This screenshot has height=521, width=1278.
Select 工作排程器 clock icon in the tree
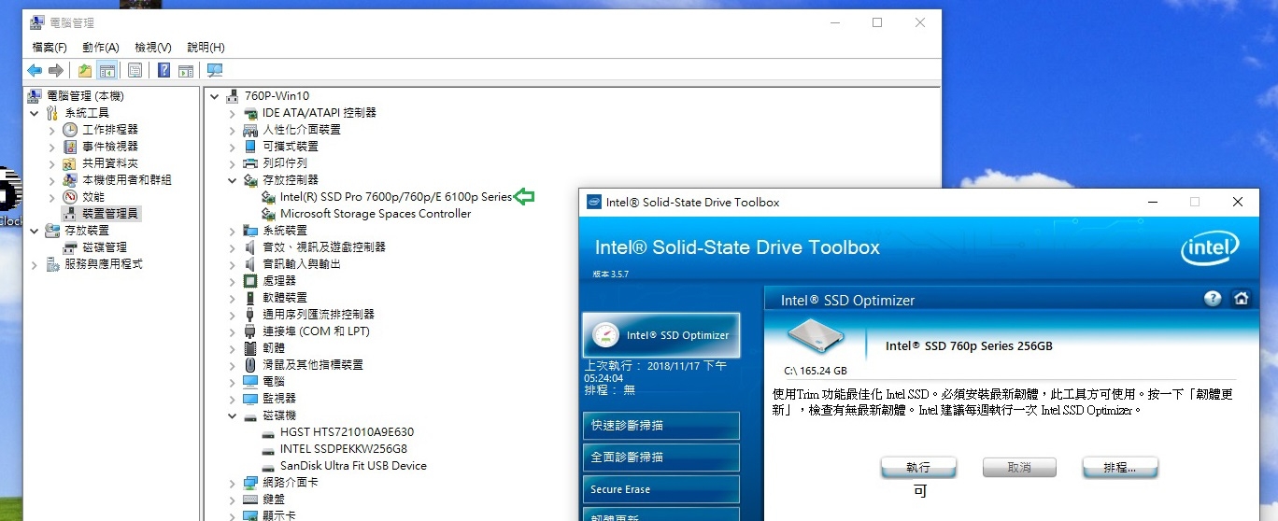point(70,130)
